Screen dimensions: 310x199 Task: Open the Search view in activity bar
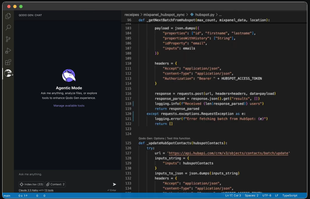(8, 28)
